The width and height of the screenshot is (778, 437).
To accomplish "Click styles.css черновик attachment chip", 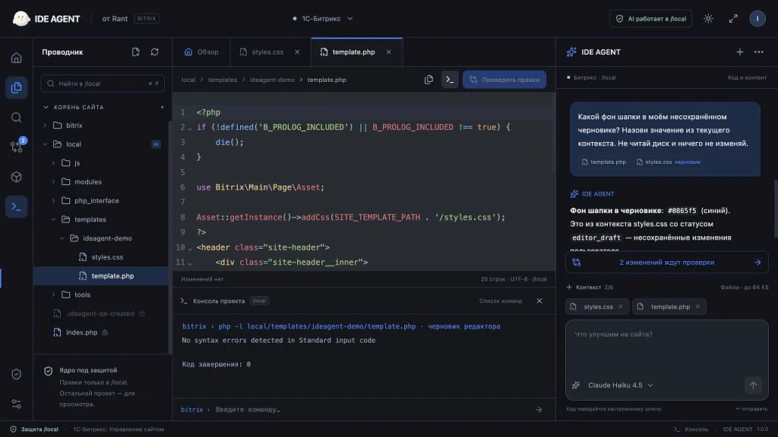I will tap(669, 162).
